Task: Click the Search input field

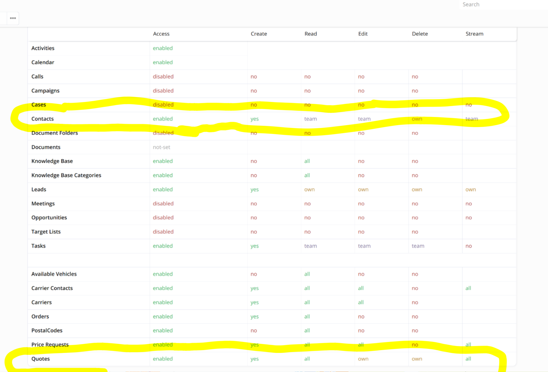Action: (501, 4)
